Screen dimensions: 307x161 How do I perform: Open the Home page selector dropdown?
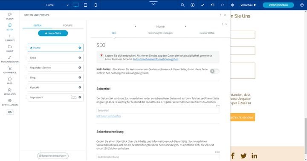(58, 5)
